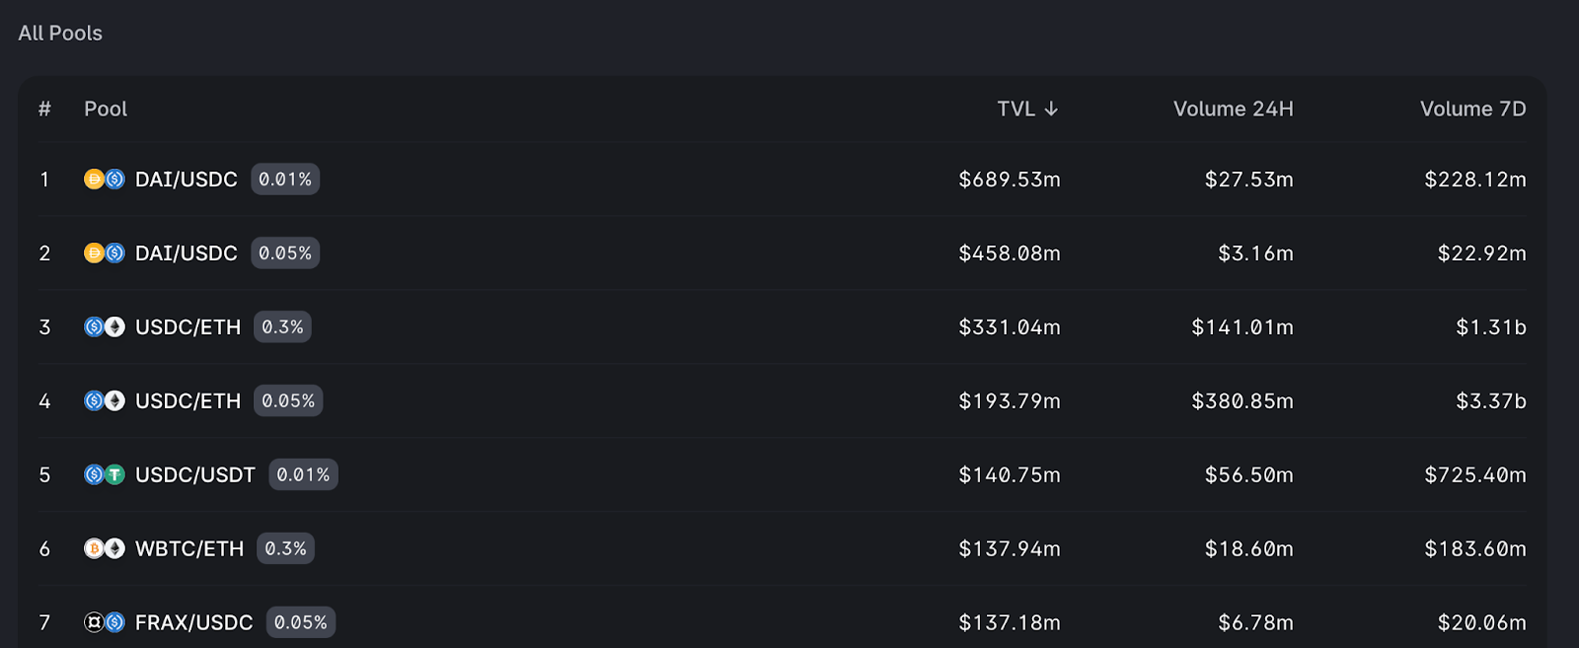1579x648 pixels.
Task: Click the $458.08m TVL value
Action: coord(1010,253)
